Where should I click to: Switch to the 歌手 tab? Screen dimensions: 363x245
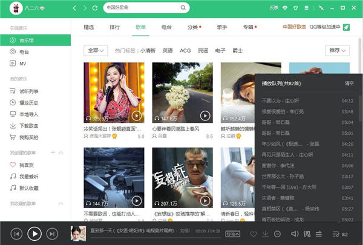point(222,27)
